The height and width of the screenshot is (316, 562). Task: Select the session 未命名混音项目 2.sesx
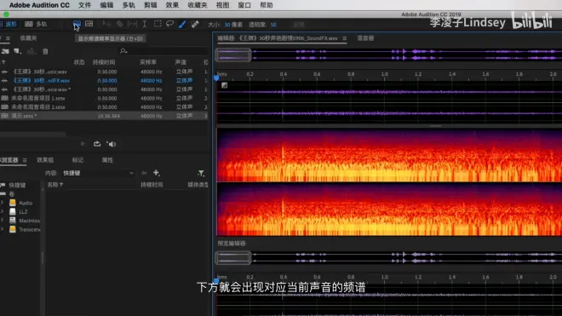tap(104, 106)
